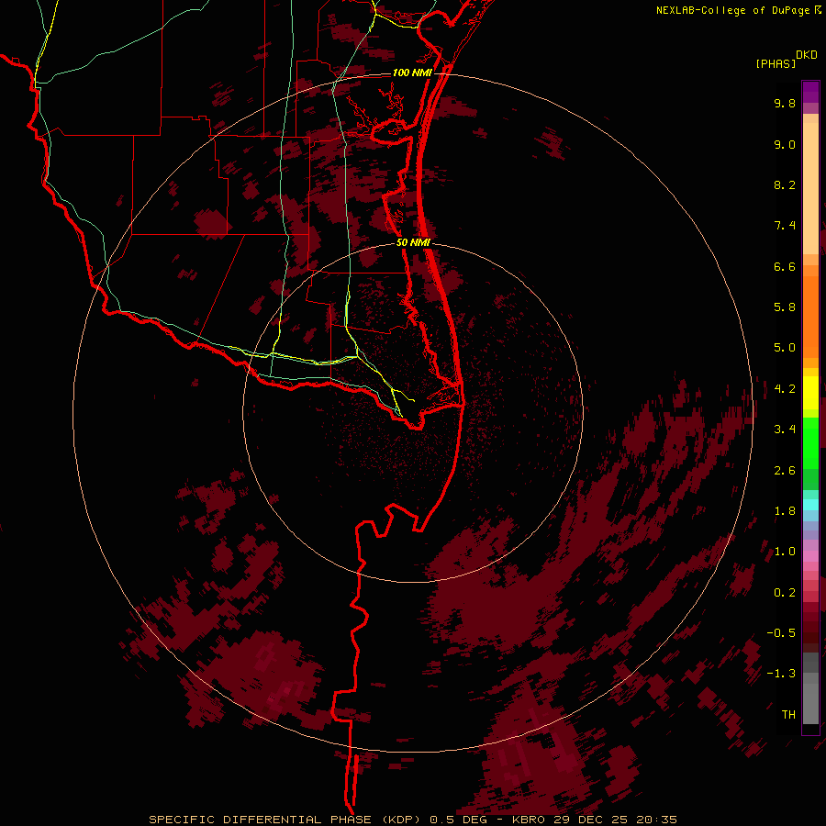Select the DKD label above the color bar
826x826 pixels.
coord(806,55)
